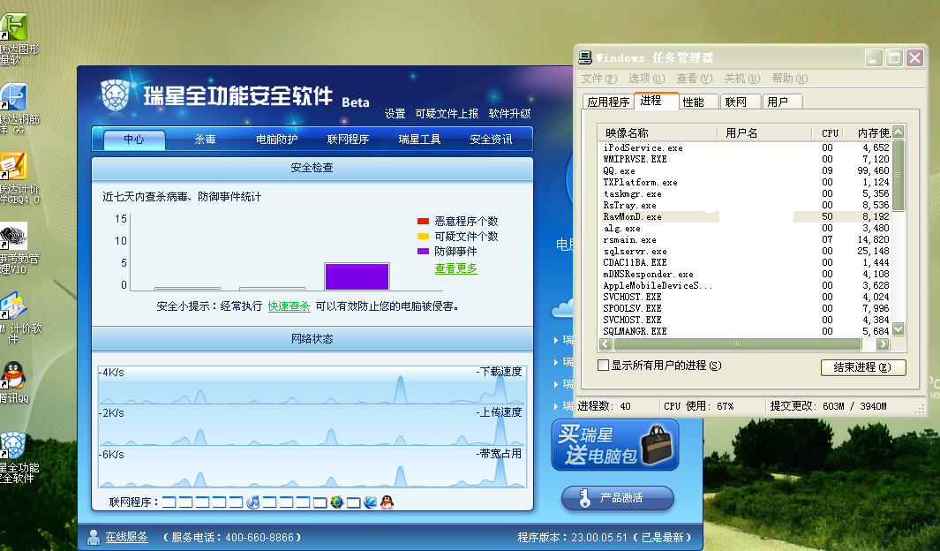Open the 选项 menu in Task Manager
Screen dimensions: 940x551
point(646,79)
